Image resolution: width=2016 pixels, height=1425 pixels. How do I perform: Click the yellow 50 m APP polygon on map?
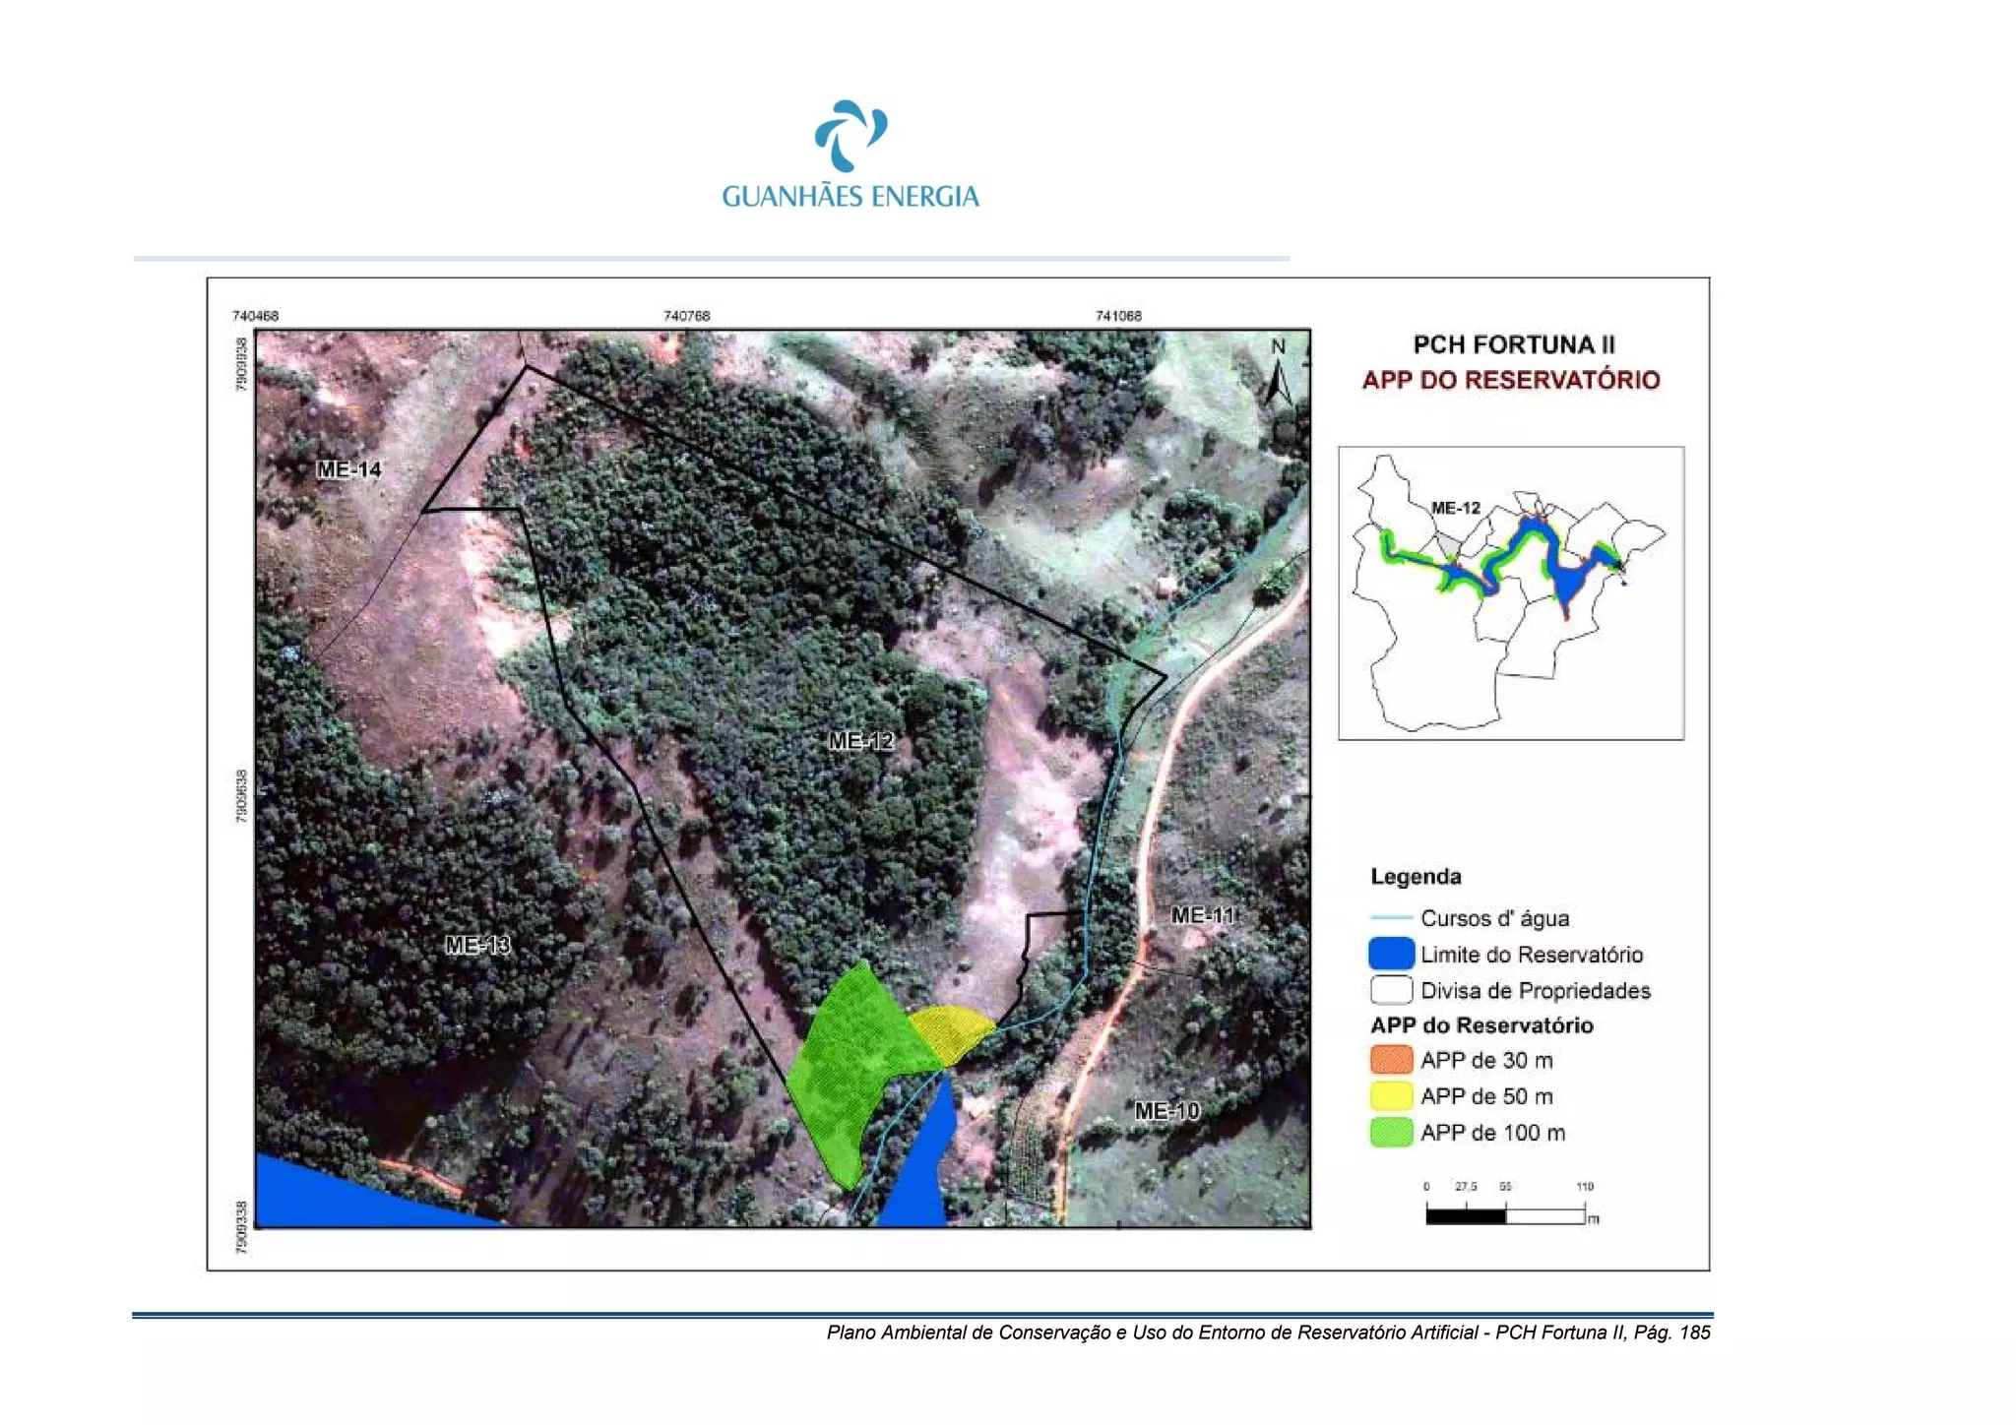coord(952,1033)
